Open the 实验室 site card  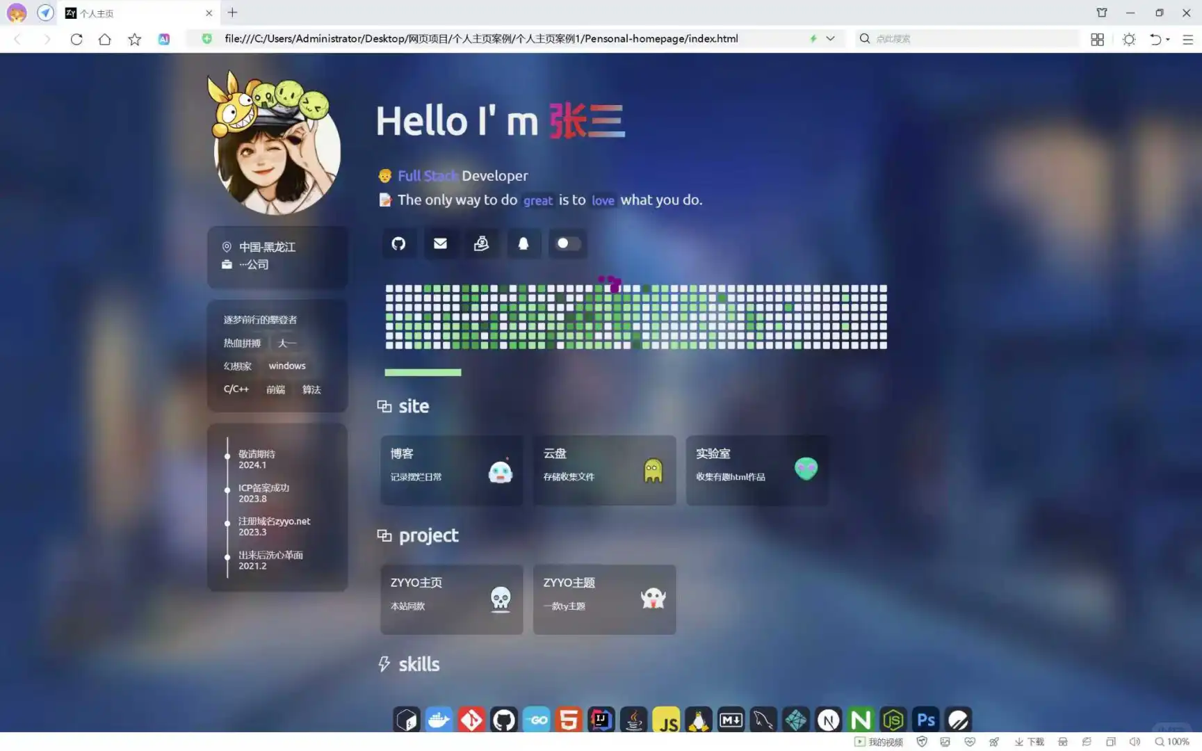[757, 470]
